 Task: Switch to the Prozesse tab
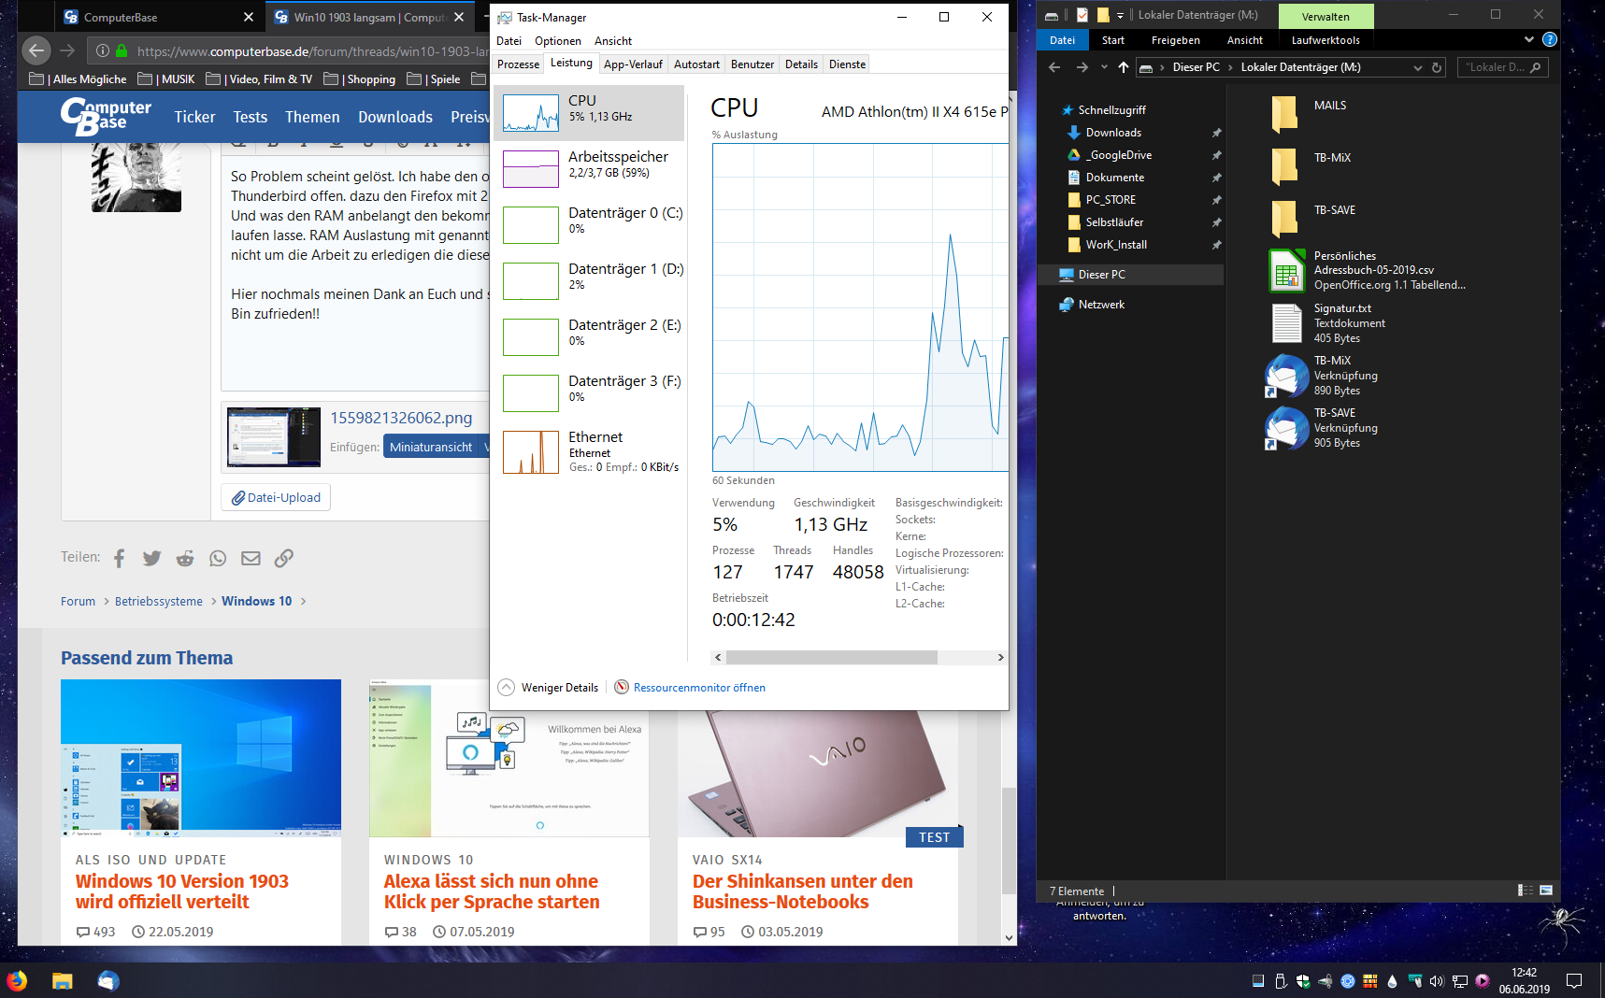(x=518, y=64)
